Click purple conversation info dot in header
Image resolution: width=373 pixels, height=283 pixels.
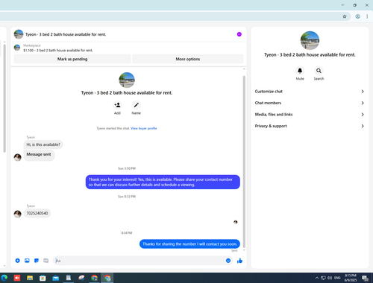tap(239, 34)
